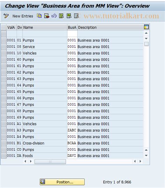Edit BusA field of 01 Pumps row
165x188 pixels.
point(72,40)
